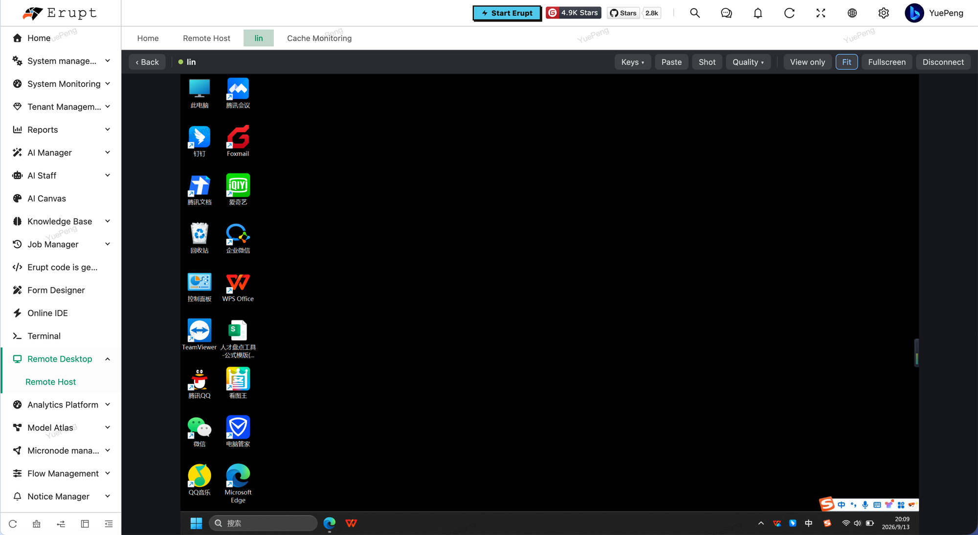Open Online IDE from the sidebar
The image size is (978, 535).
(x=61, y=313)
